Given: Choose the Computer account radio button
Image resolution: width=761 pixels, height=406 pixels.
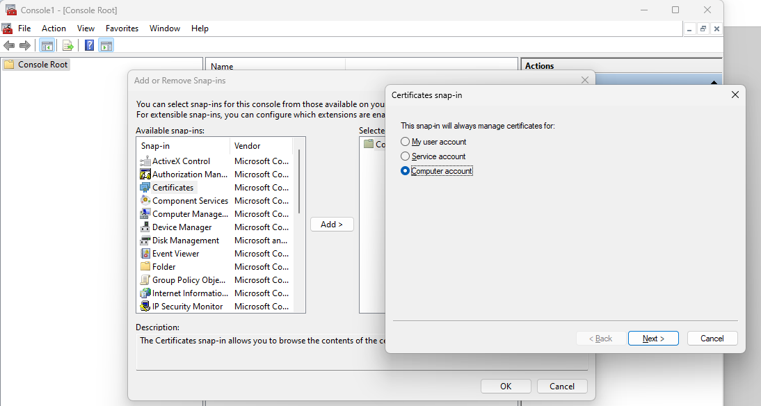Looking at the screenshot, I should pos(406,171).
